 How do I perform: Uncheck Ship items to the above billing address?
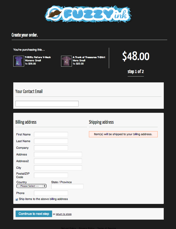[x=17, y=199]
